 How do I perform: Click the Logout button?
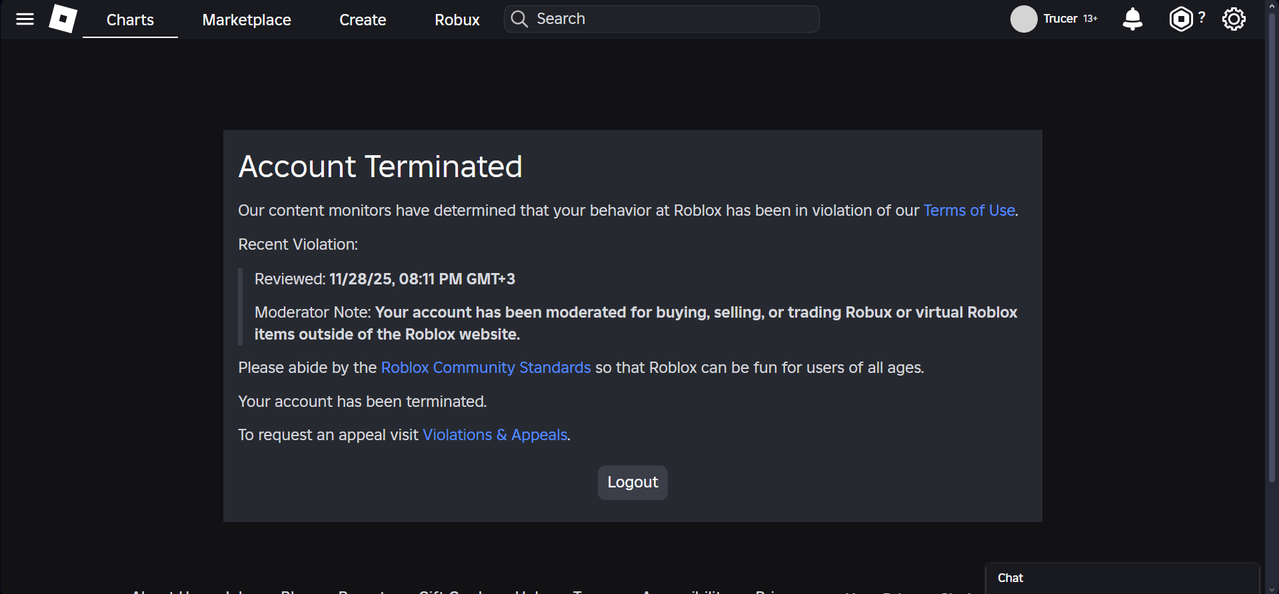click(x=633, y=482)
